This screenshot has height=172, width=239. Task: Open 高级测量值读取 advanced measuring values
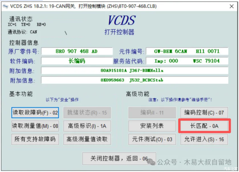pyautogui.click(x=87, y=139)
